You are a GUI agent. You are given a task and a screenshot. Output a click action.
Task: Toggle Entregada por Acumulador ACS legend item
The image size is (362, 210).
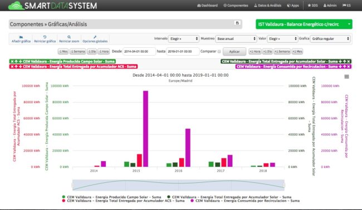coord(123,201)
